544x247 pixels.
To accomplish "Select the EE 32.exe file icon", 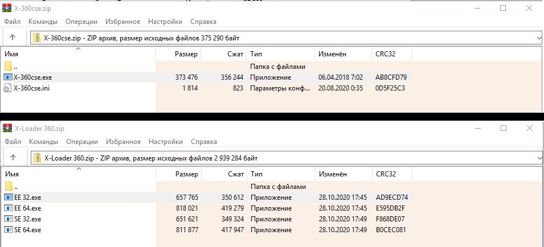I will [x=9, y=197].
